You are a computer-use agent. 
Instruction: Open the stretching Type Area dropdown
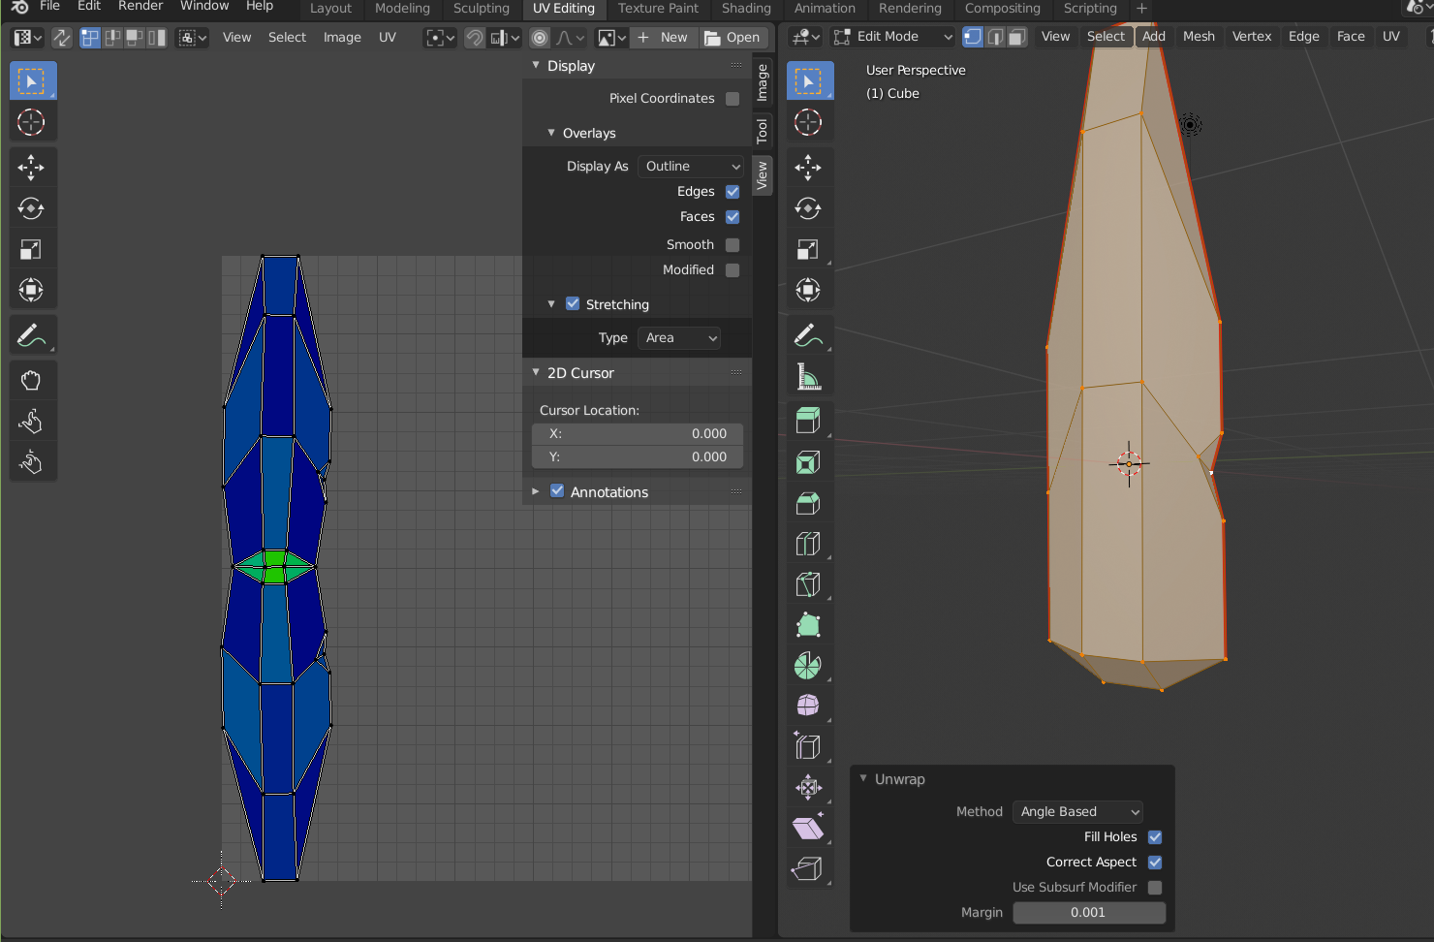(x=679, y=338)
